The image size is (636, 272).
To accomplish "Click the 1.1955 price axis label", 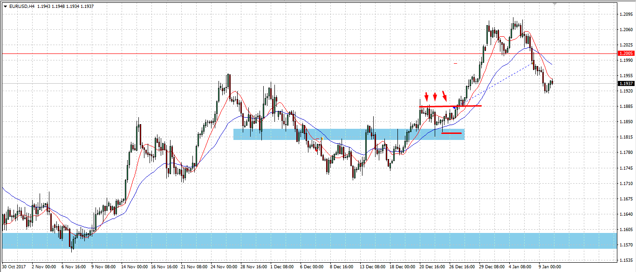I will pos(625,76).
